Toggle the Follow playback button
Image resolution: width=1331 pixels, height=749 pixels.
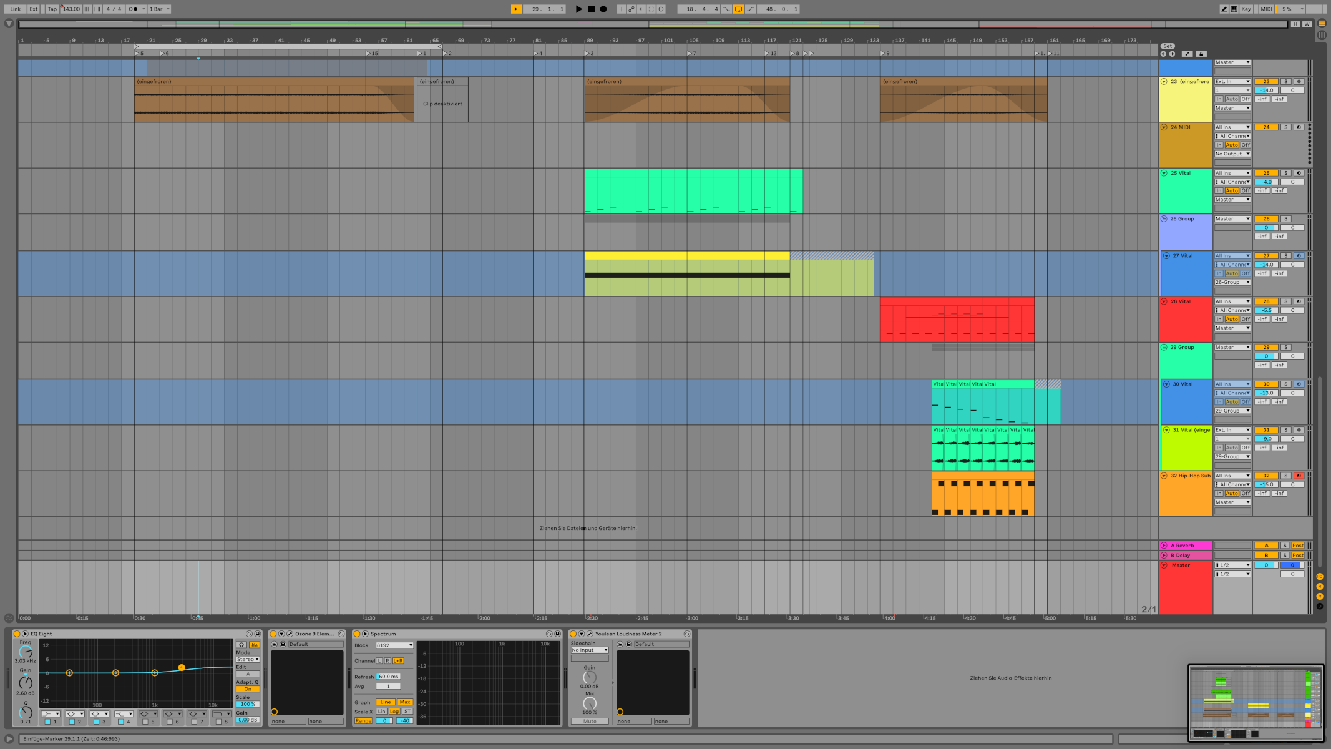516,9
